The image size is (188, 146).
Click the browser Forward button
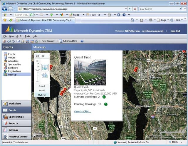[x=11, y=9]
